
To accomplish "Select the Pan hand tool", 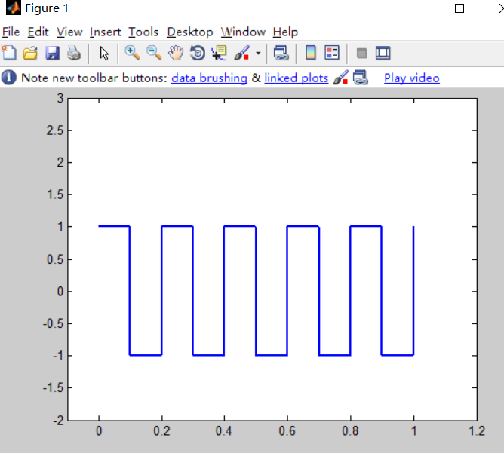I will [176, 53].
